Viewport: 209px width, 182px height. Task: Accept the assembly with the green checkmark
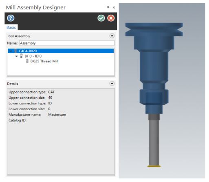tap(101, 18)
